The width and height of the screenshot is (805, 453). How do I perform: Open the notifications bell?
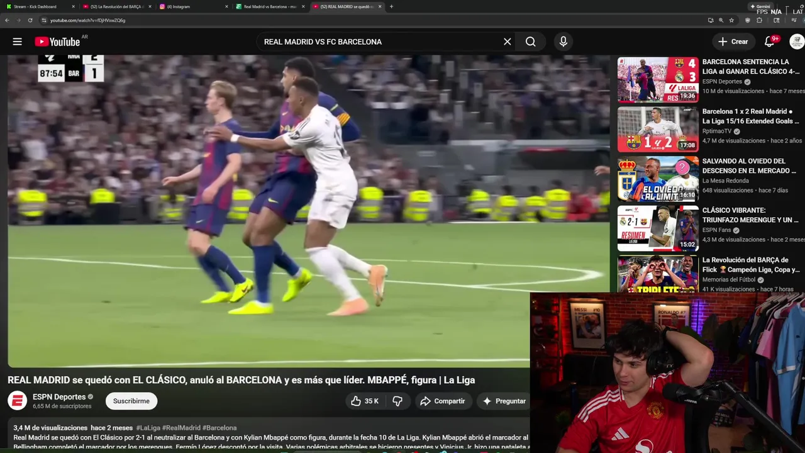[769, 42]
